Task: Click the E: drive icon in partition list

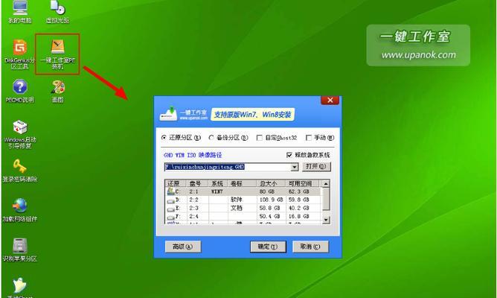Action: [171, 209]
